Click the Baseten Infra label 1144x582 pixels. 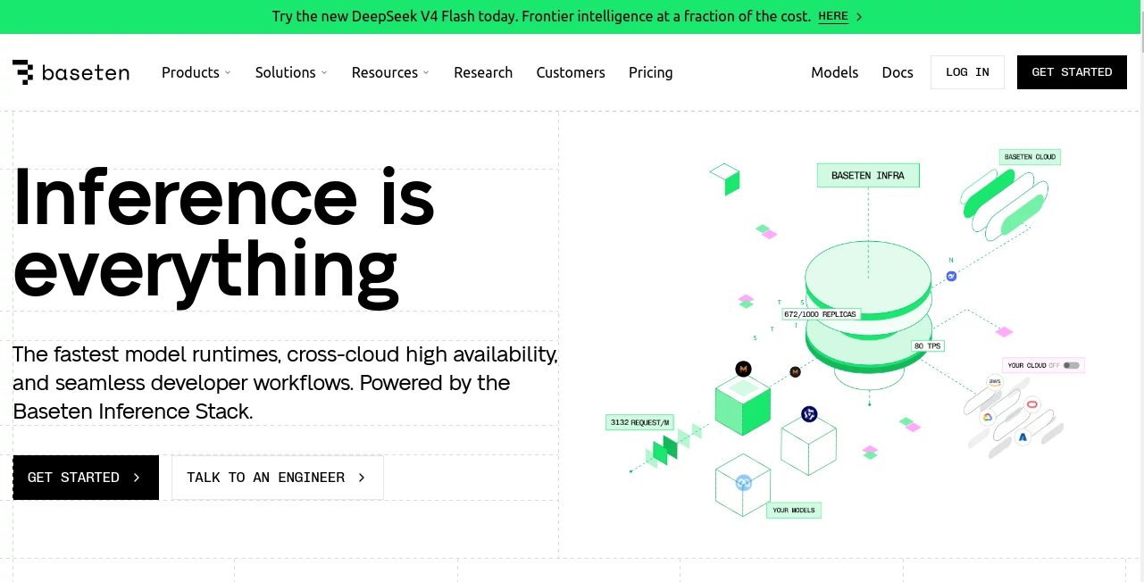click(868, 176)
